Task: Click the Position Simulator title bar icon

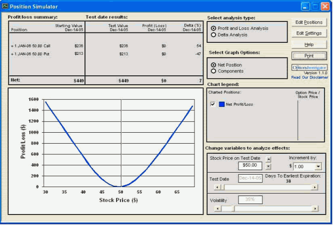Action: [x=5, y=6]
